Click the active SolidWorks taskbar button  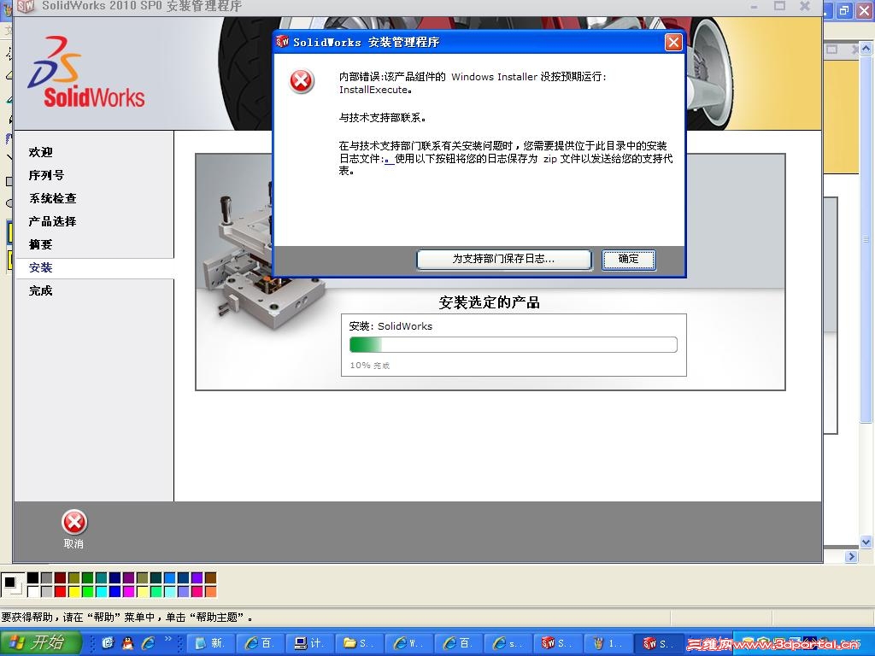pyautogui.click(x=659, y=643)
